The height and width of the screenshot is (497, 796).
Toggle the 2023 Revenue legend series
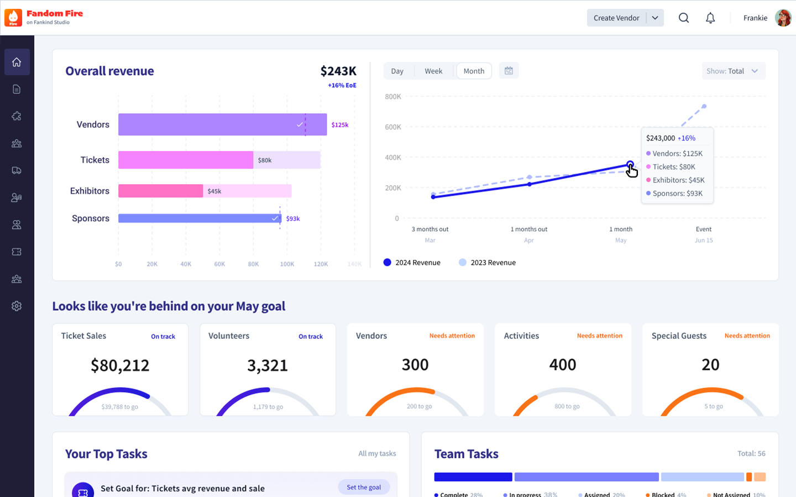pos(487,263)
